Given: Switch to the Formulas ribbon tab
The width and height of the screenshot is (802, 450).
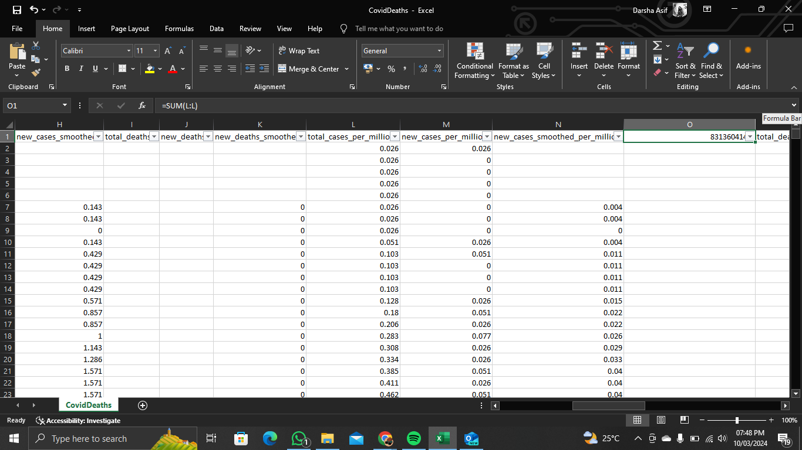Looking at the screenshot, I should point(179,29).
